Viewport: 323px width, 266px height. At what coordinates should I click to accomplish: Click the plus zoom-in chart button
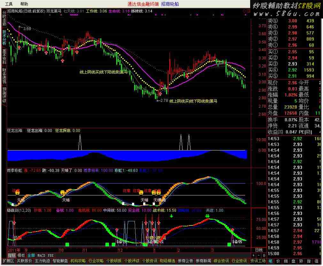(x=254, y=255)
